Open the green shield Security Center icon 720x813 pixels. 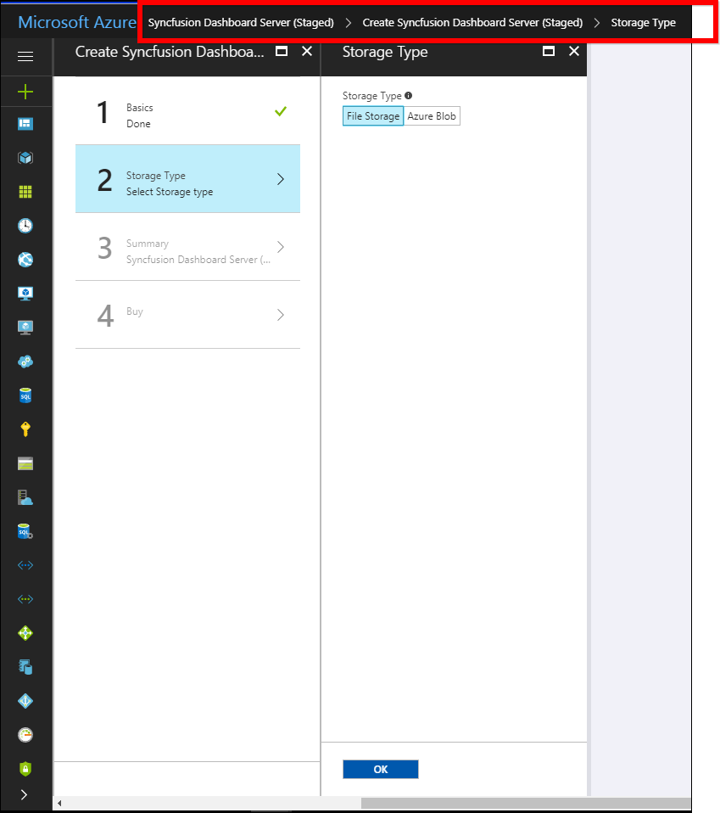point(25,769)
